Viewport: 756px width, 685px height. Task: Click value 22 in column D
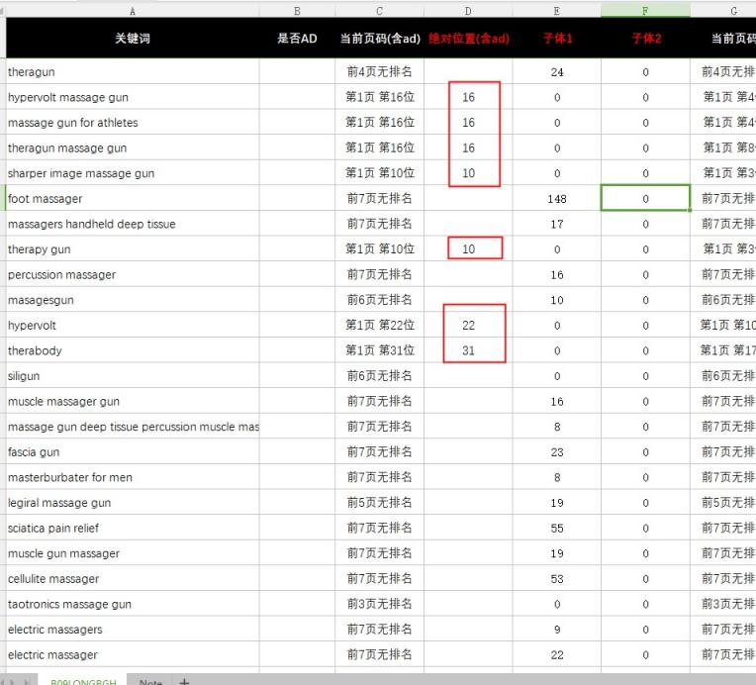[468, 325]
